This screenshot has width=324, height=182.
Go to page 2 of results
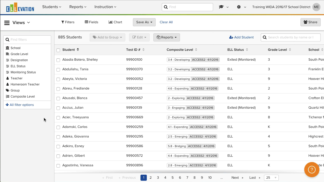coord(151,178)
